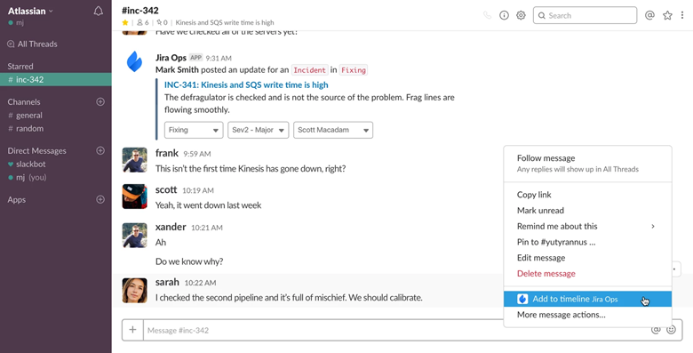Click the Fixing tag in the Jira Ops update
The width and height of the screenshot is (693, 353).
(x=354, y=70)
